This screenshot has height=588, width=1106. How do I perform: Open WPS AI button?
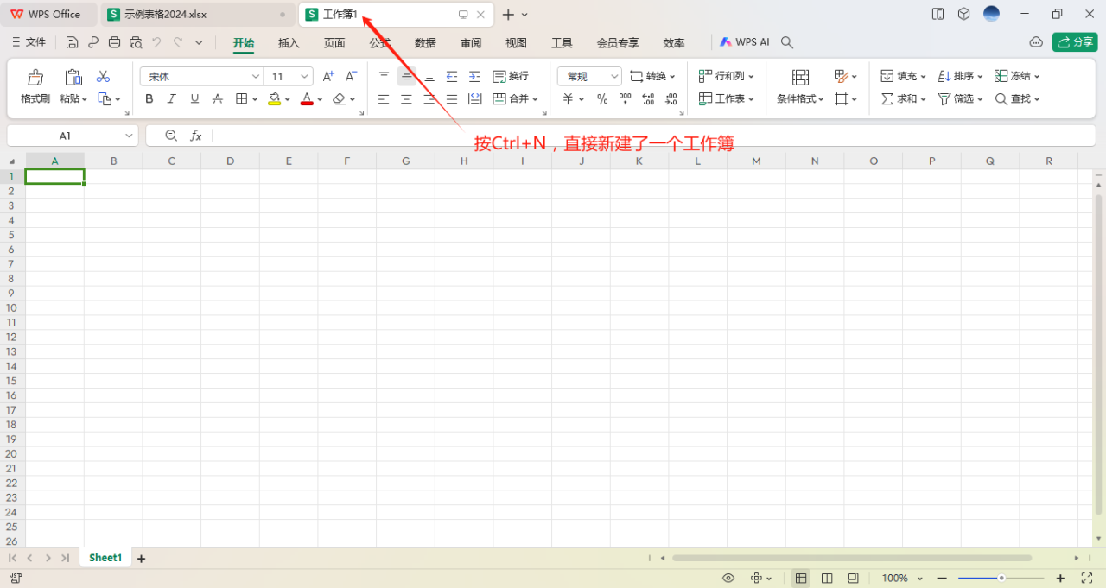click(745, 42)
